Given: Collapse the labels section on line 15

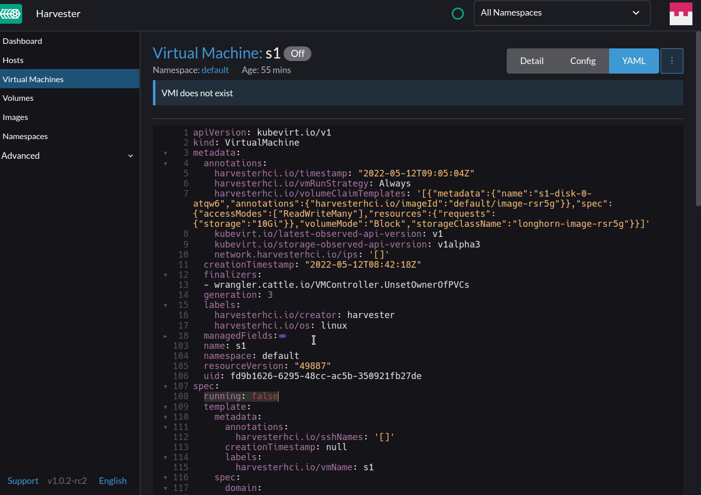Looking at the screenshot, I should [x=166, y=305].
